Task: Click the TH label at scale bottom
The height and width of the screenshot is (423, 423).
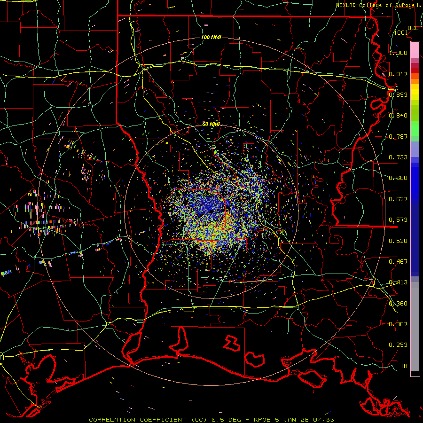Action: click(x=404, y=366)
